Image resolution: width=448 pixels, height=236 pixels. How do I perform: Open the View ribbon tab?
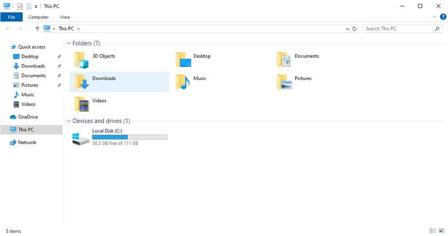65,17
